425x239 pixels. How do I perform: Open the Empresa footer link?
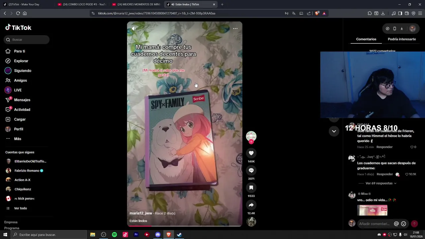point(11,222)
